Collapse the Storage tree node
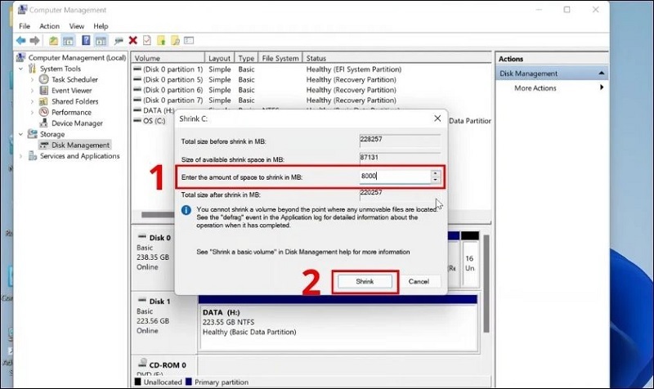The width and height of the screenshot is (654, 389). tap(22, 134)
